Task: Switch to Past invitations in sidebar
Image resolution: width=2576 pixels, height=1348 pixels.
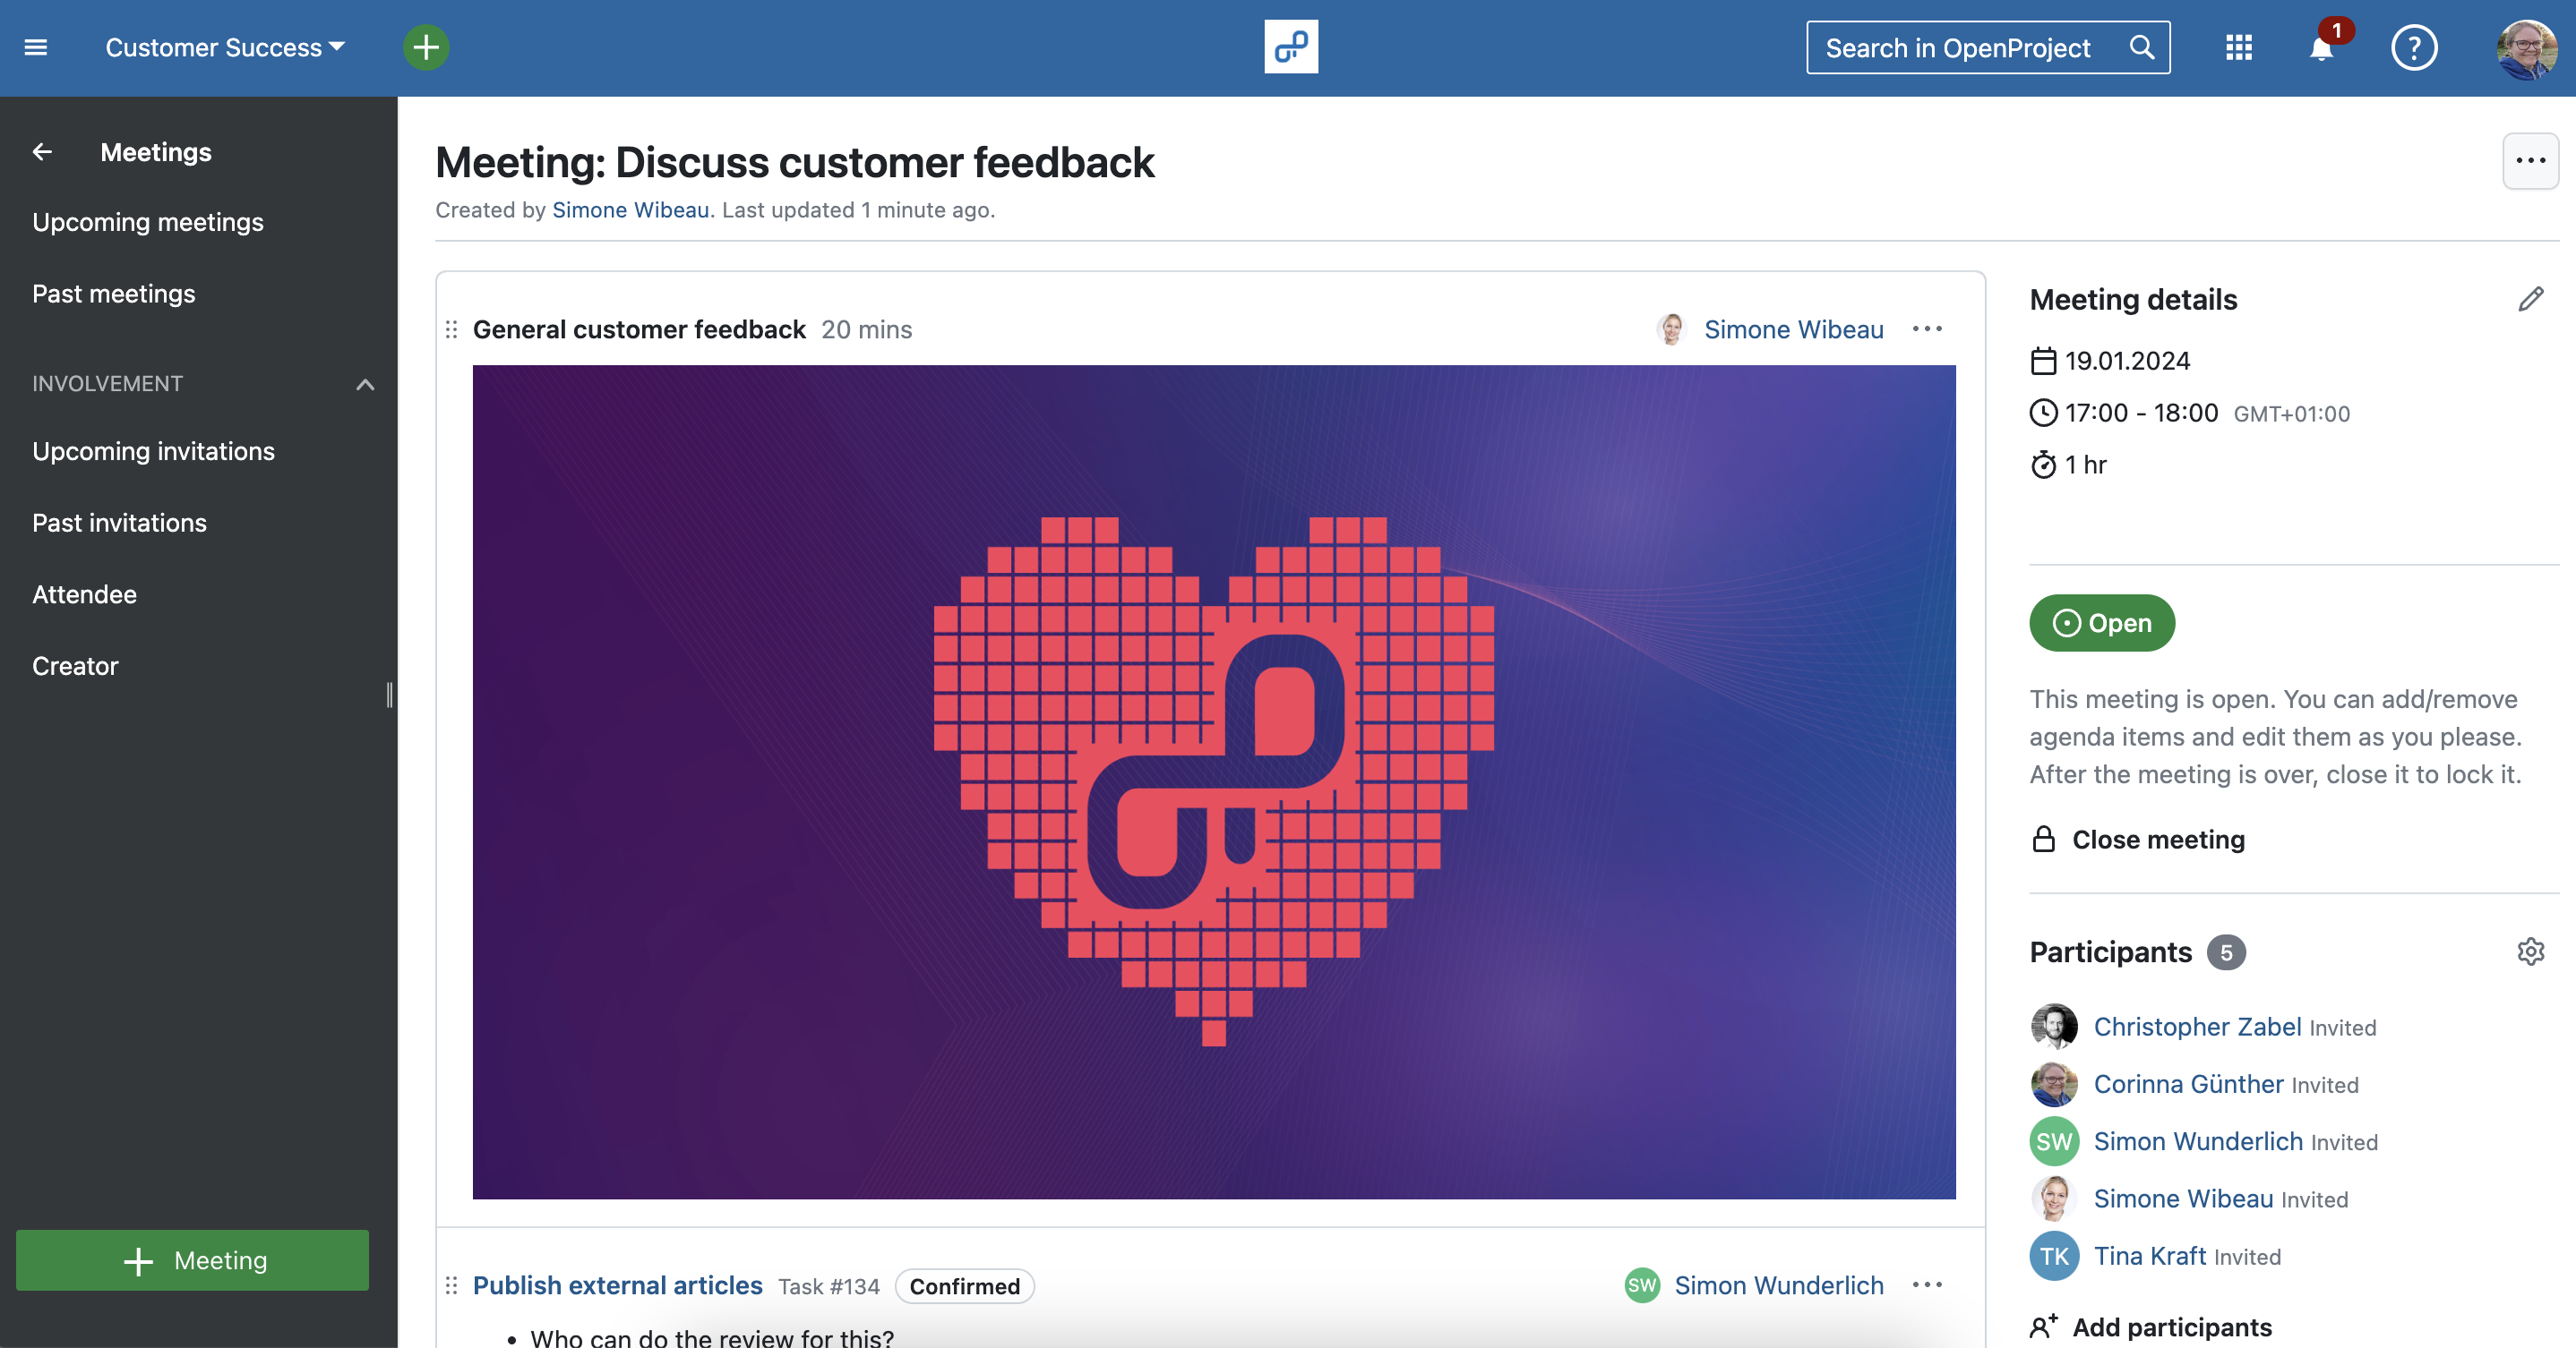Action: (x=119, y=522)
